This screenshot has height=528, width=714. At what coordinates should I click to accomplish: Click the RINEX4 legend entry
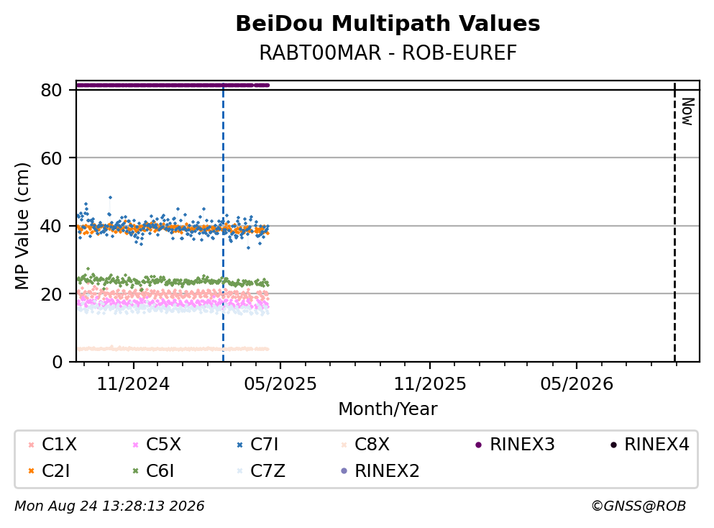pyautogui.click(x=650, y=445)
